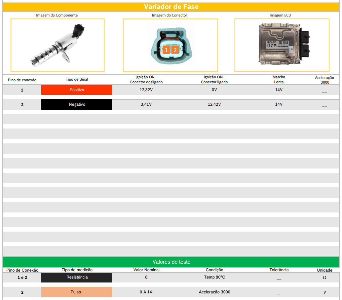Click 'Unidade' column header
This screenshot has width=342, height=300.
(324, 270)
